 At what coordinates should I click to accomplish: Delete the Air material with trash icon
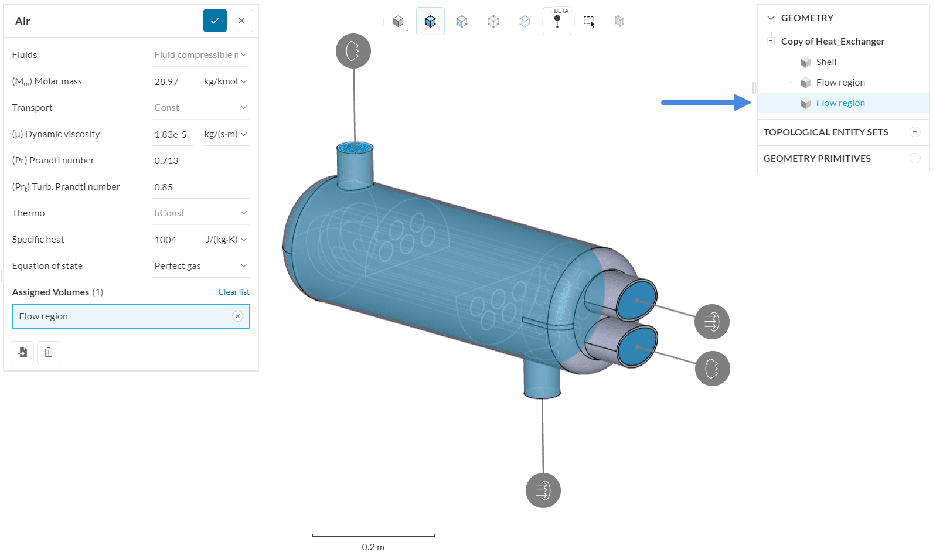click(49, 352)
